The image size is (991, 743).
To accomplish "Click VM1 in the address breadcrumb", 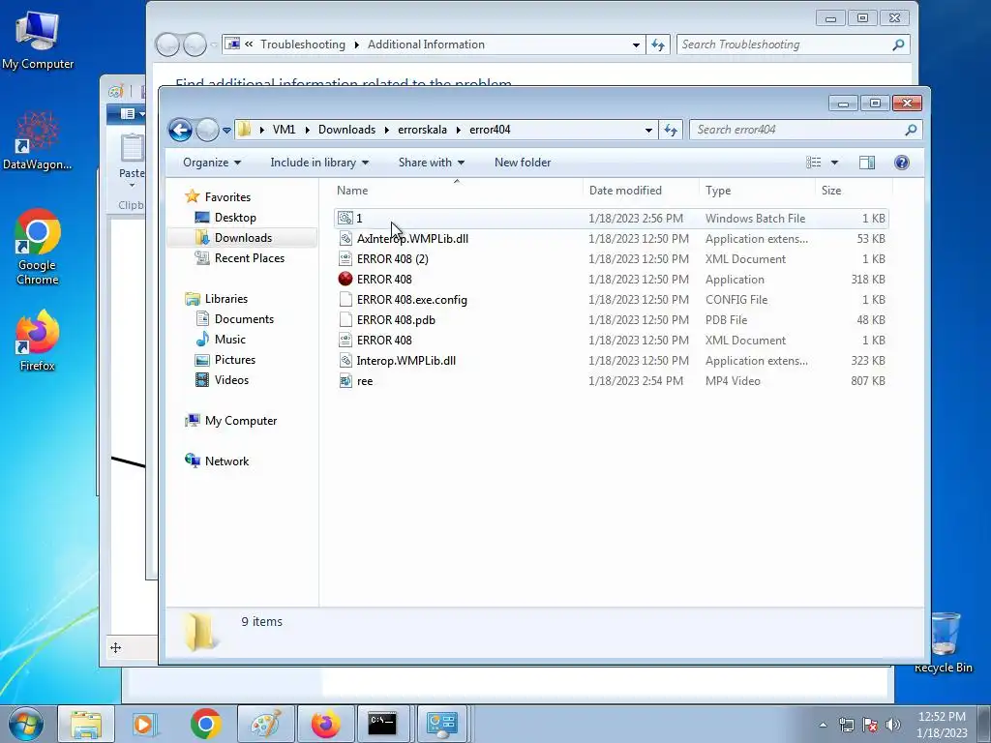I will click(284, 130).
